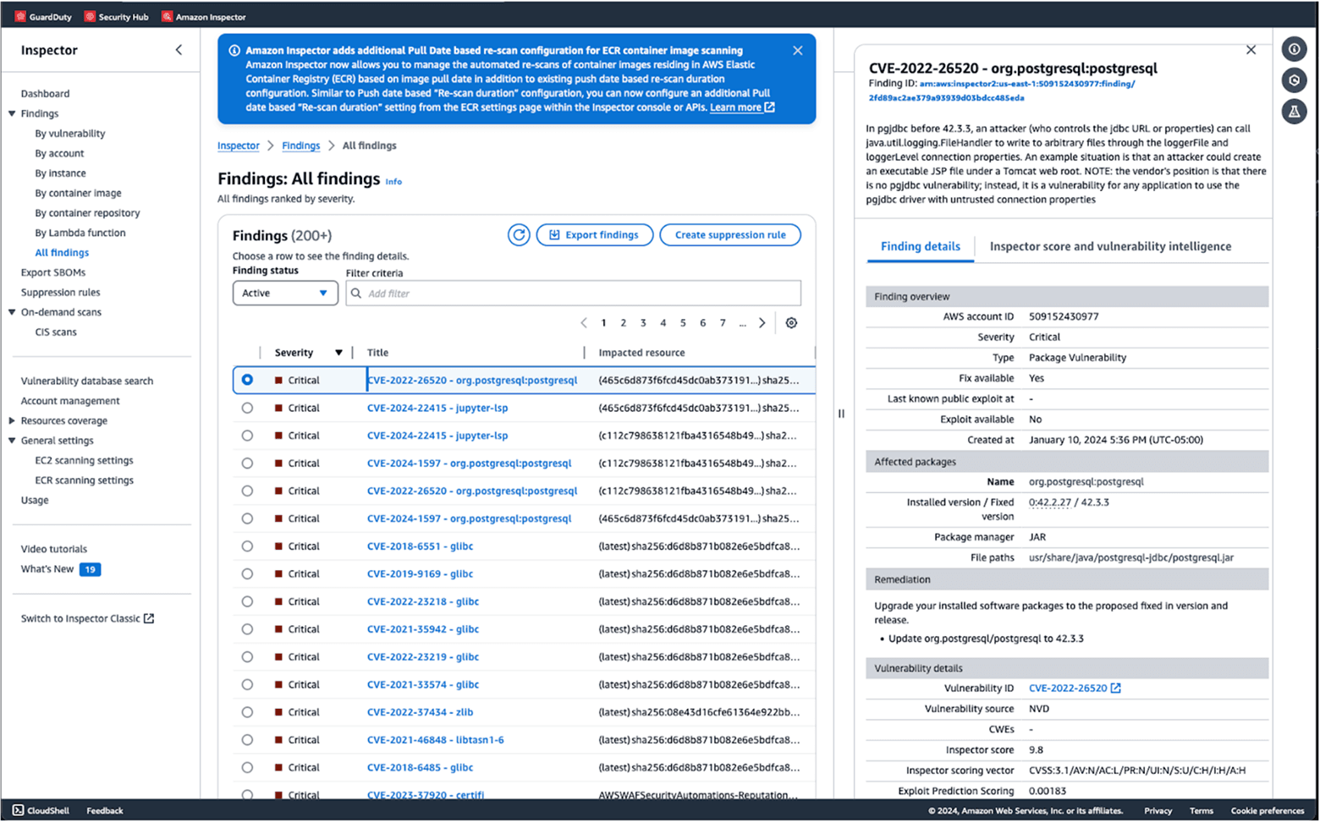Open the info help panel icon
The height and width of the screenshot is (823, 1320).
1294,49
